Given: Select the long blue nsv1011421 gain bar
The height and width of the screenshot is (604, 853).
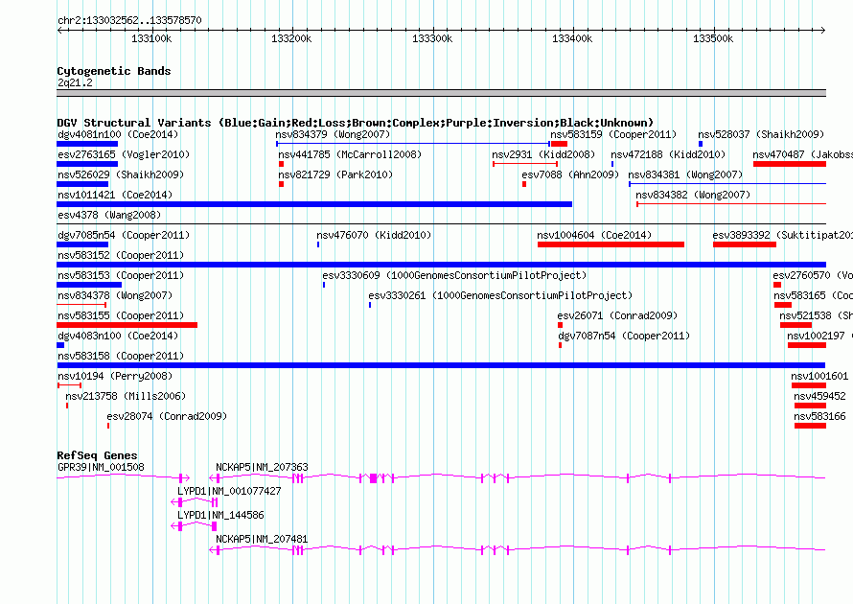Looking at the screenshot, I should click(314, 204).
